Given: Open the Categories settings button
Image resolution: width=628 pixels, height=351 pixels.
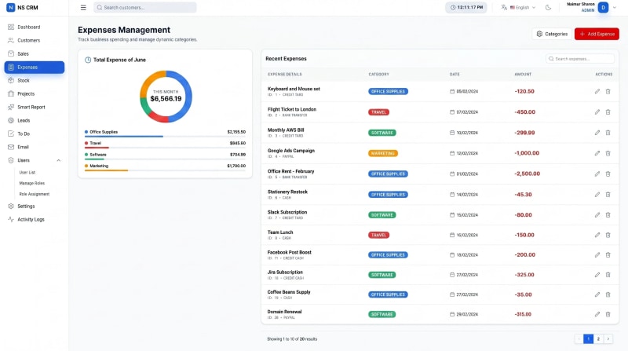Looking at the screenshot, I should 552,34.
